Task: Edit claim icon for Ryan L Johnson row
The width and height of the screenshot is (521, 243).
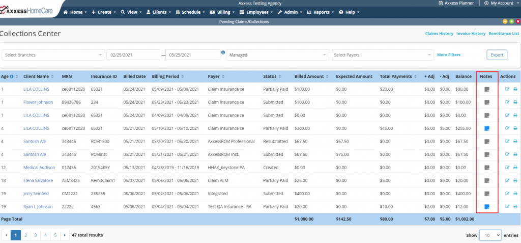Action: coord(507,206)
